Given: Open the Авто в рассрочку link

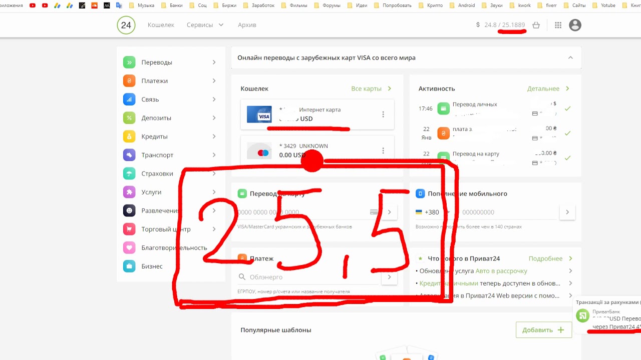Looking at the screenshot, I should pos(501,270).
